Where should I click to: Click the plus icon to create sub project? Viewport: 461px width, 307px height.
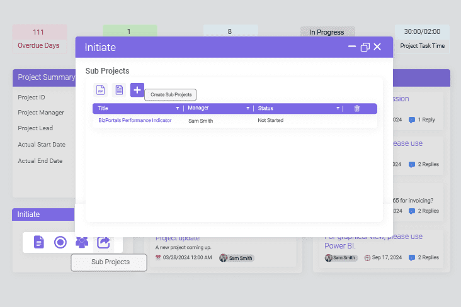(x=137, y=90)
